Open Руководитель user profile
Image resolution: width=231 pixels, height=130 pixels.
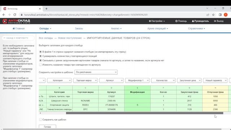(x=200, y=21)
